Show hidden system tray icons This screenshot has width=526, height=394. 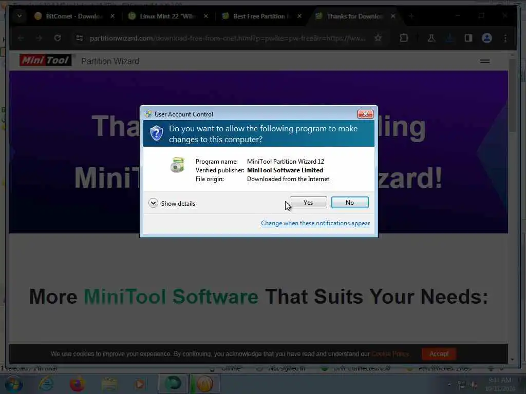pos(449,385)
